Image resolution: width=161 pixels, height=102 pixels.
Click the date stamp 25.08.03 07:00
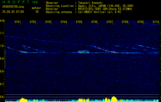tap(13, 12)
